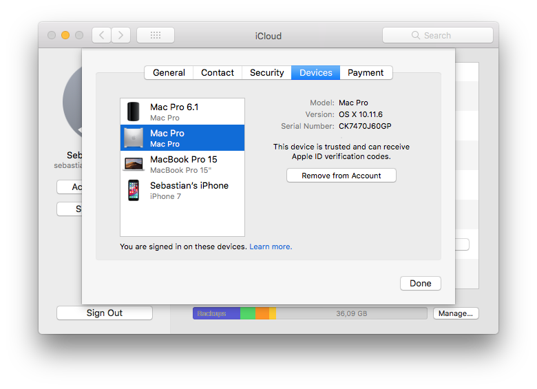Click the iCloud window title
The image size is (537, 389).
268,36
